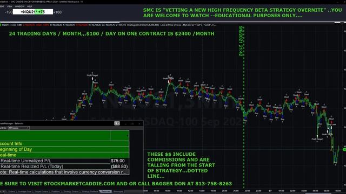Click the TradeManager toolbar icon dropdown

click(117, 123)
